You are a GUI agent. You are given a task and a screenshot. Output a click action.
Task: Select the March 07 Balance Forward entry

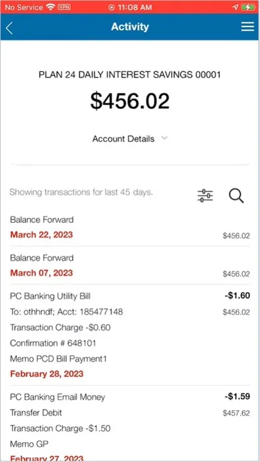[x=130, y=266]
